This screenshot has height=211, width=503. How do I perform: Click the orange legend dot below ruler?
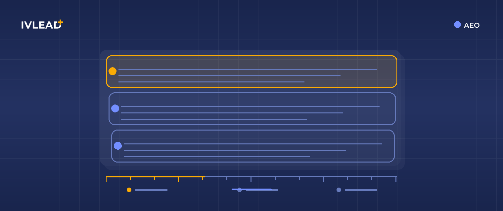pyautogui.click(x=129, y=190)
